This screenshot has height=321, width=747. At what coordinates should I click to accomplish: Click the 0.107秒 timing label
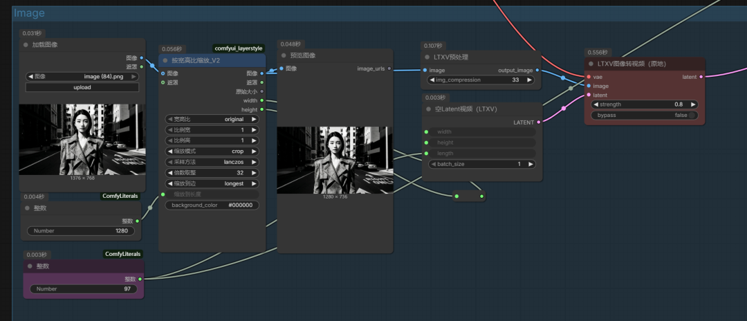[434, 46]
